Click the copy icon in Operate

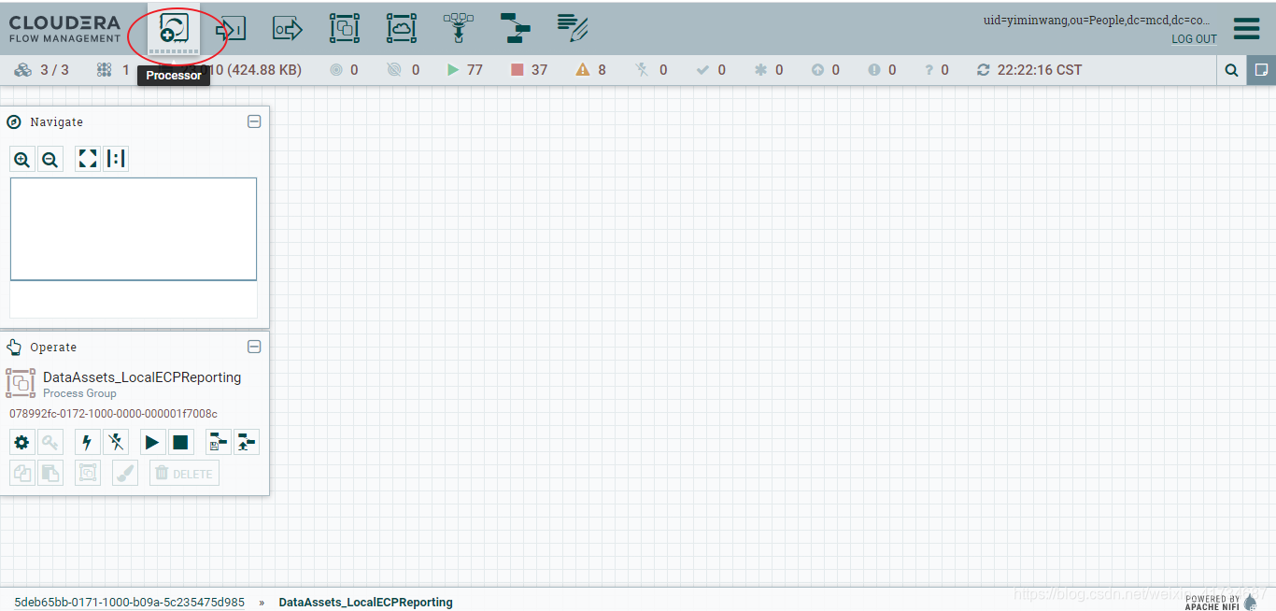pyautogui.click(x=22, y=473)
